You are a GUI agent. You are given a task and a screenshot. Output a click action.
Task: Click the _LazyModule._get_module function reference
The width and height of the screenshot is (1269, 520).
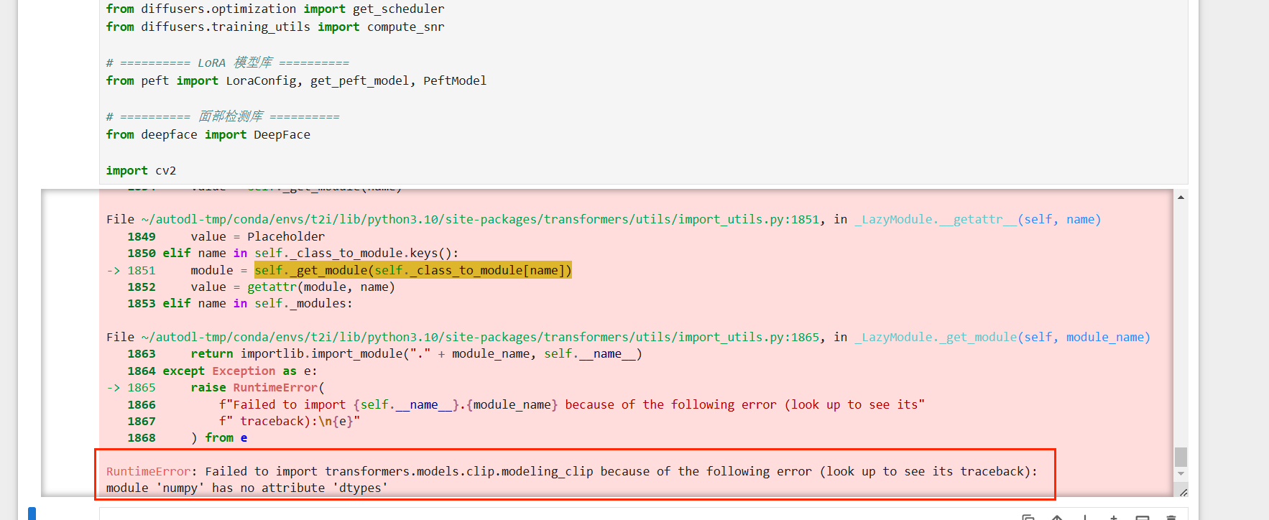(x=935, y=338)
